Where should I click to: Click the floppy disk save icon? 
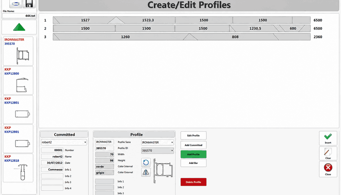pyautogui.click(x=29, y=4)
